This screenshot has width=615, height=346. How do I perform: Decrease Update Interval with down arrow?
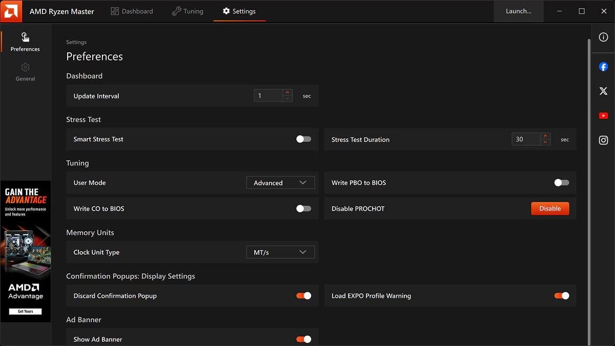[288, 98]
